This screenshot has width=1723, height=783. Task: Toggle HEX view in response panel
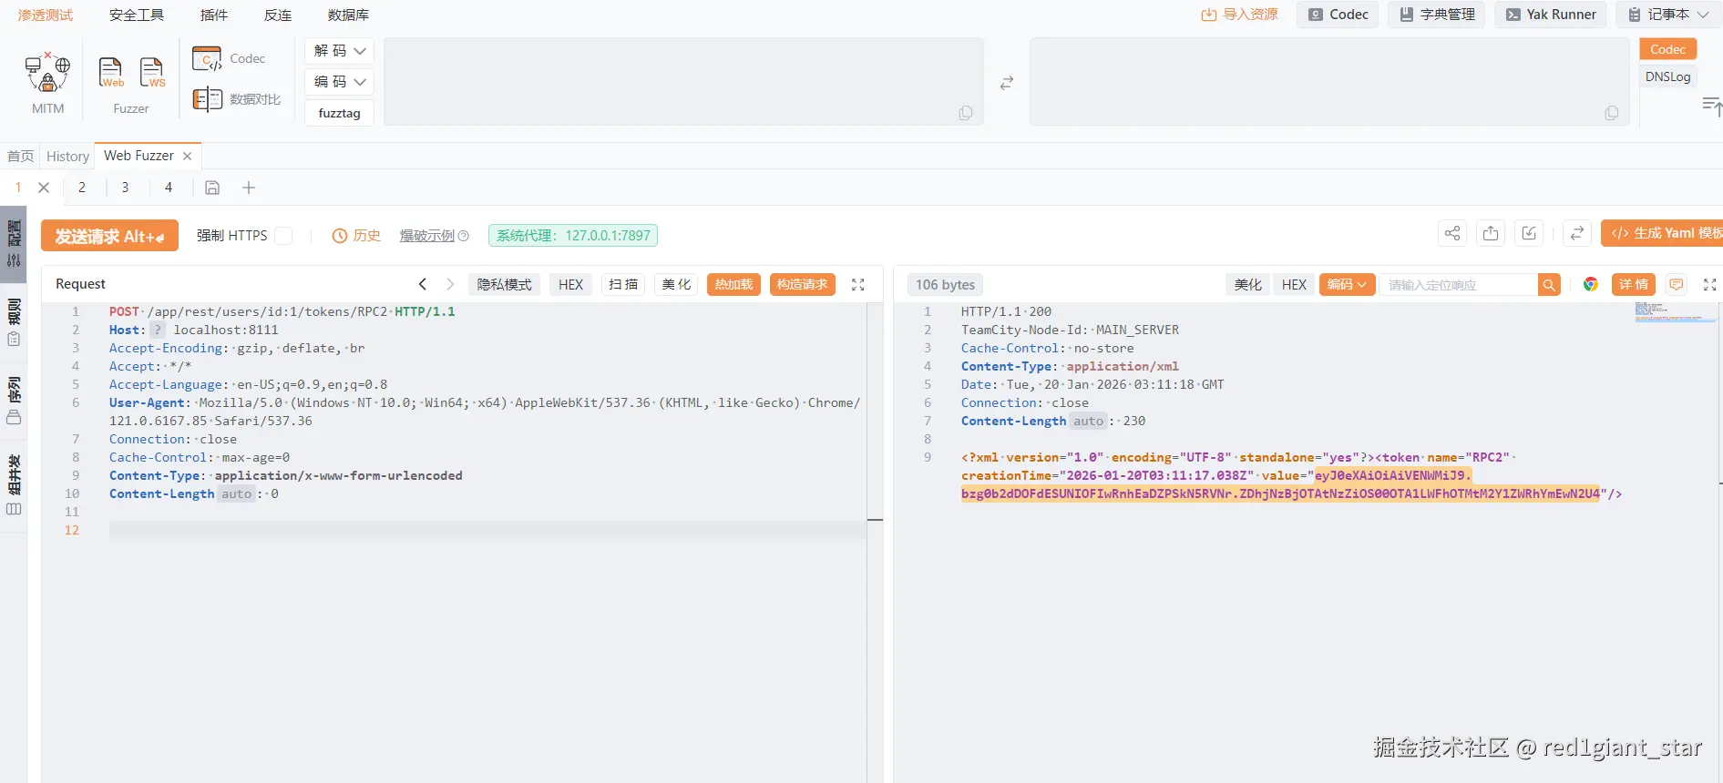1294,285
